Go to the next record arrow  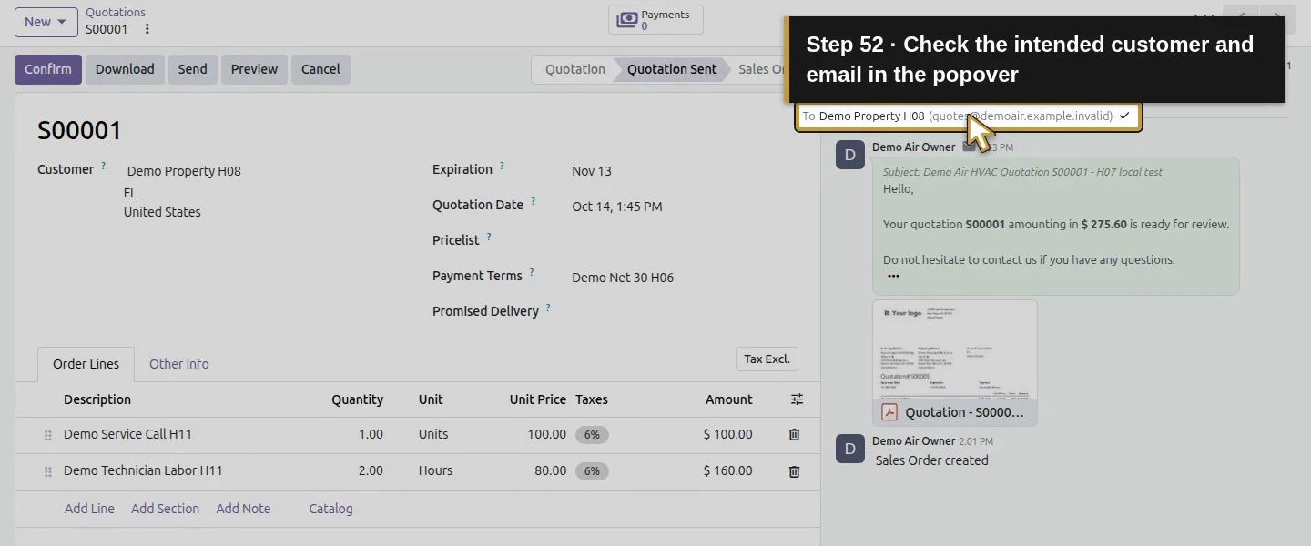(1277, 18)
